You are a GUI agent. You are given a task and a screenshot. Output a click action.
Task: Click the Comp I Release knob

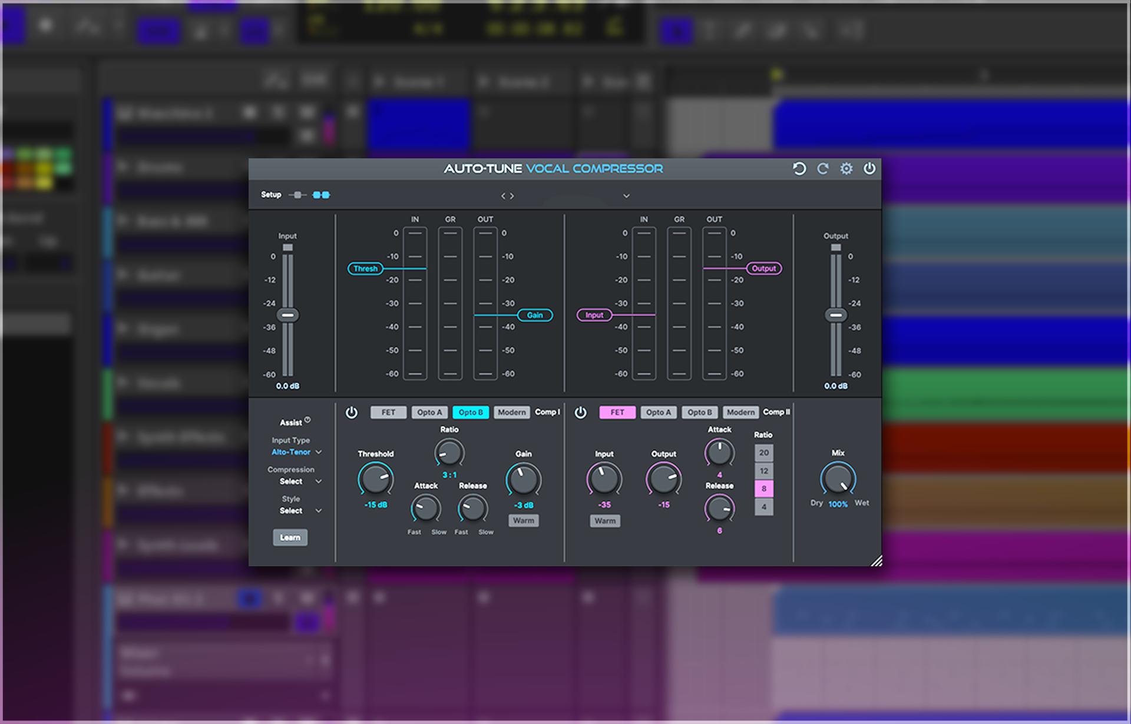click(x=473, y=509)
